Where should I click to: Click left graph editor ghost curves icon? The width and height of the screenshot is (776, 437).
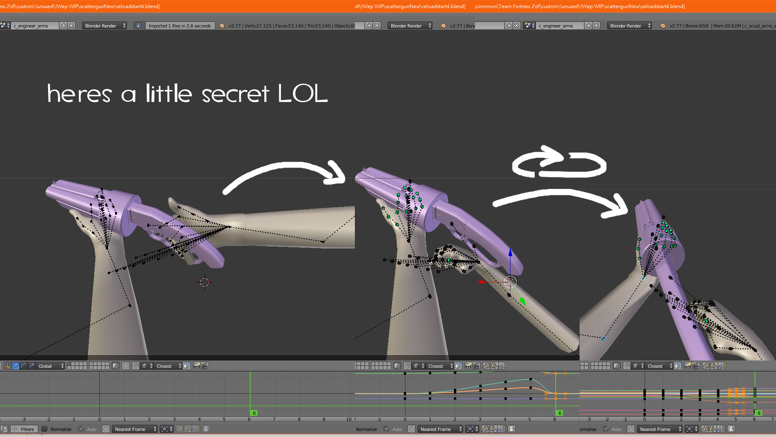(x=206, y=429)
